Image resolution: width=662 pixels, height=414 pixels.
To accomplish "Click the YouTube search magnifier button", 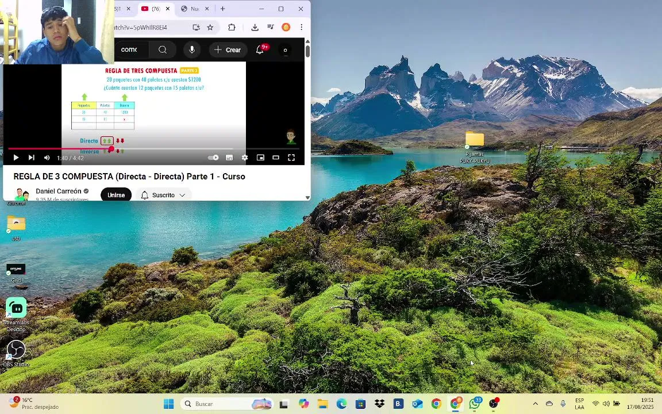I will click(163, 50).
